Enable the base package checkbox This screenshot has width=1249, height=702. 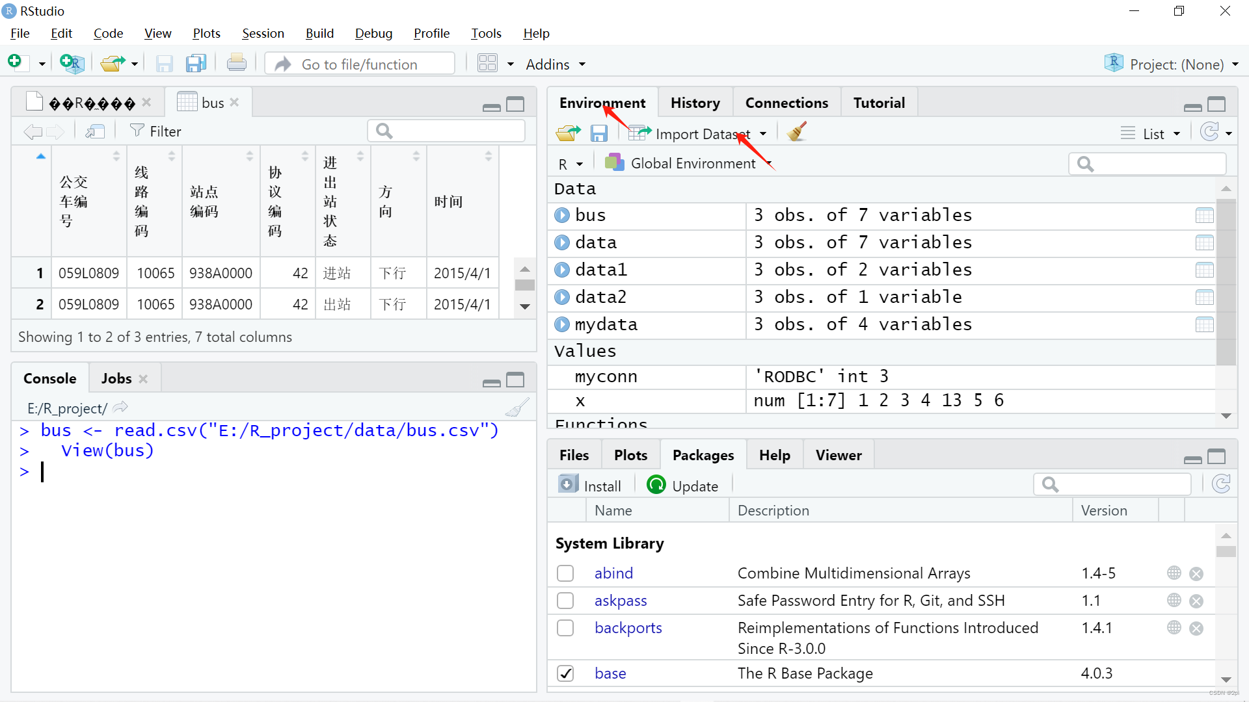click(x=565, y=673)
